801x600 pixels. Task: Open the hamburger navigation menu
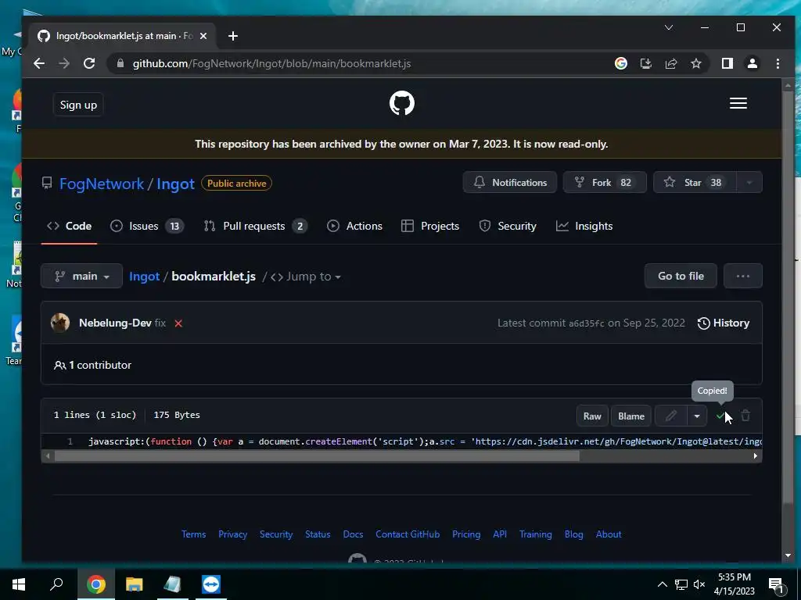click(x=738, y=104)
